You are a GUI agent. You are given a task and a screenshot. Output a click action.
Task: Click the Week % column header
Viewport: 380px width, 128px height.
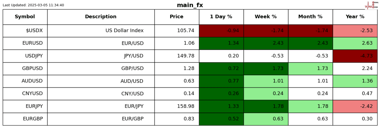[x=266, y=17]
